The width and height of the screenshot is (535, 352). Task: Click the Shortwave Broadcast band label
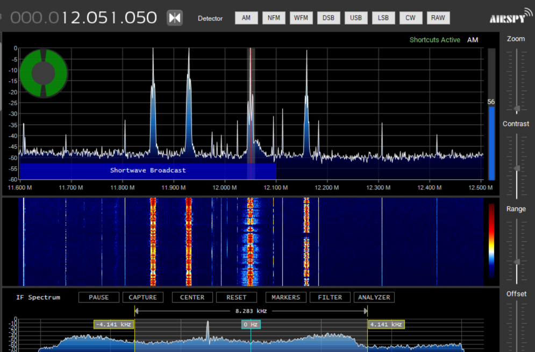tap(148, 170)
